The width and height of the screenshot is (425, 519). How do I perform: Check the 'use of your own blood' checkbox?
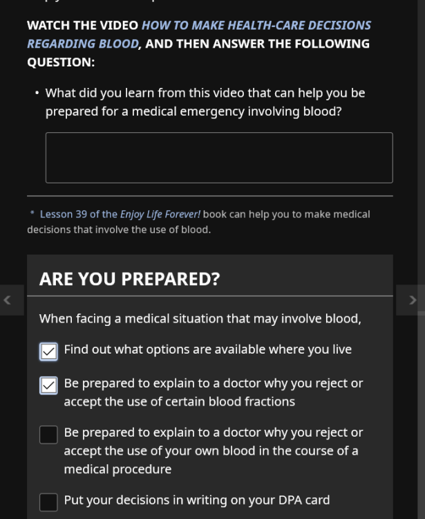pyautogui.click(x=48, y=435)
